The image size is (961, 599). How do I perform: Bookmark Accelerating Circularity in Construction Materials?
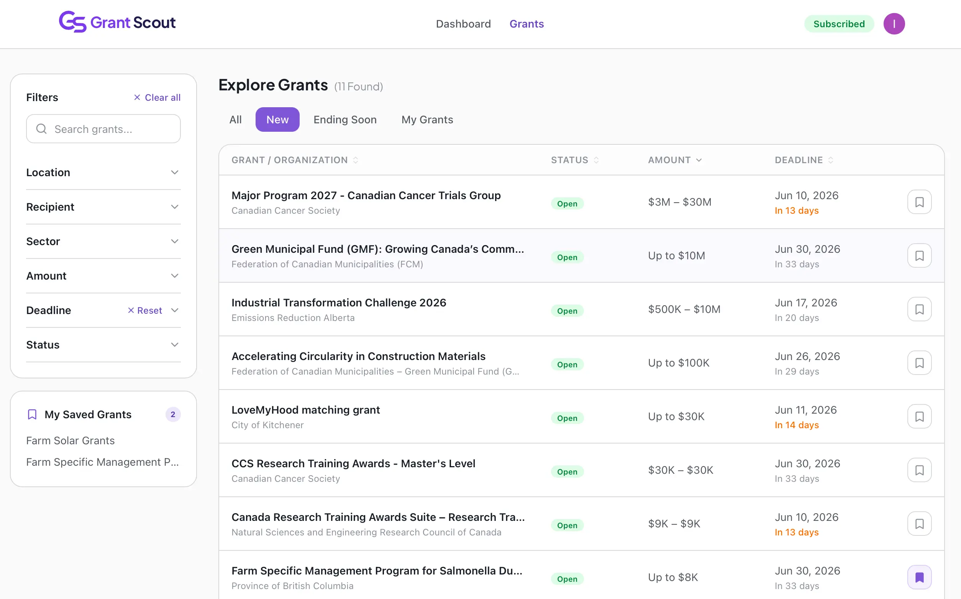919,363
